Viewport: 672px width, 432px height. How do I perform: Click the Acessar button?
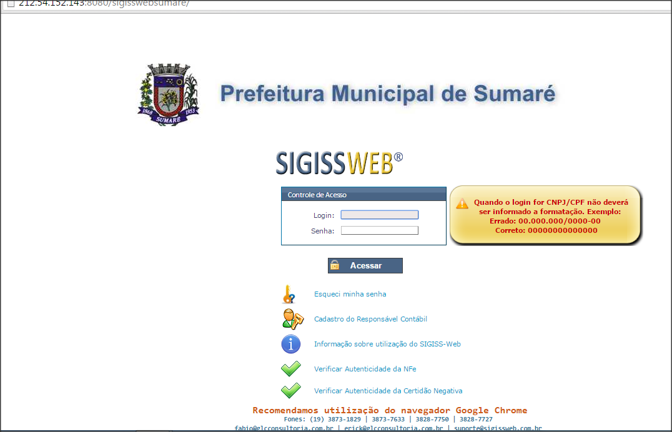365,265
